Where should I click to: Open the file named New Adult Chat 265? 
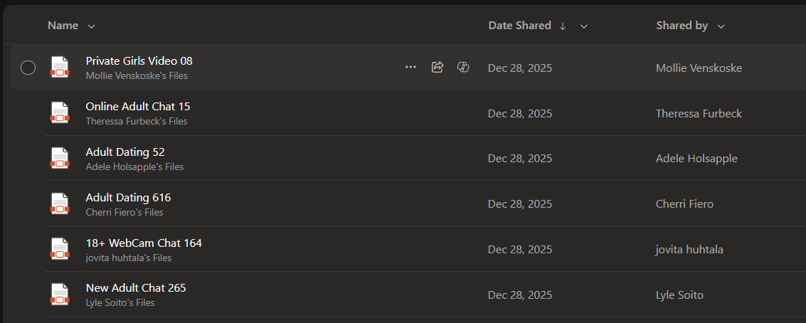(x=136, y=288)
